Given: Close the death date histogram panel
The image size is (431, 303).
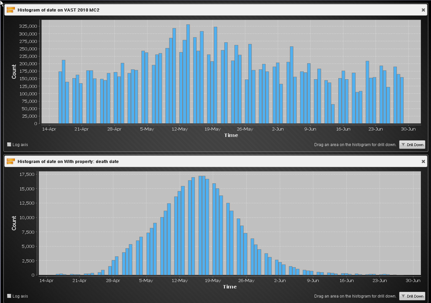Looking at the screenshot, I should (423, 161).
